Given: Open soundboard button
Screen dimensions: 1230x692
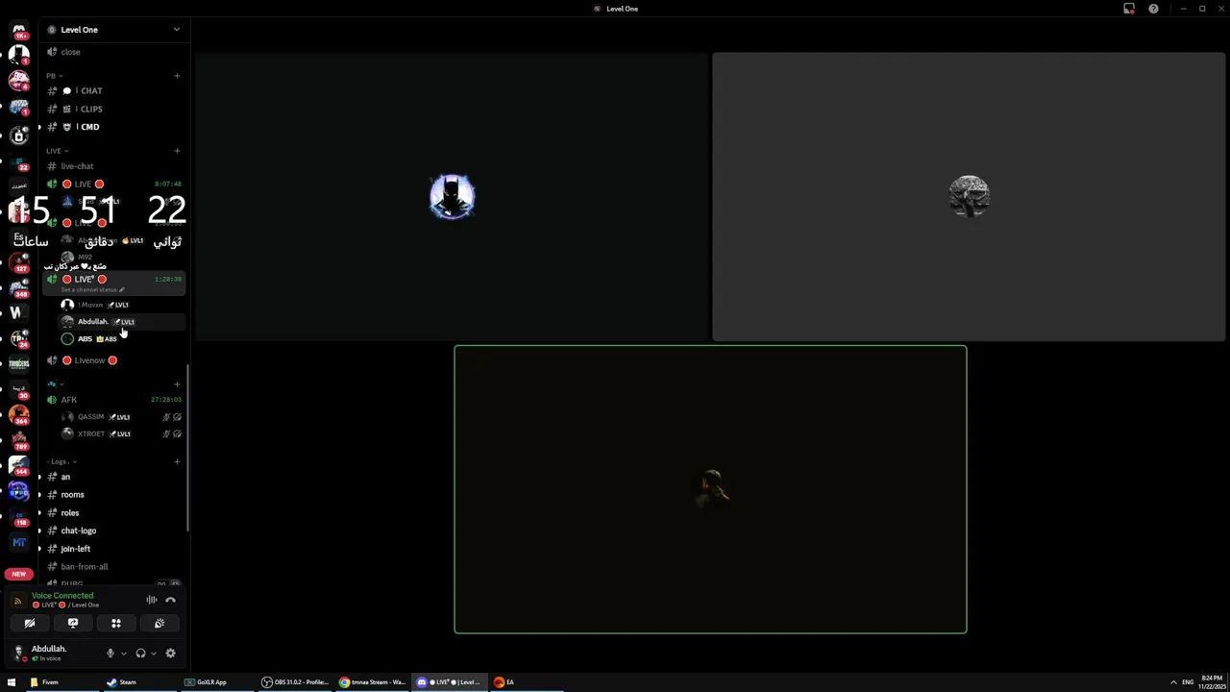Looking at the screenshot, I should 160,623.
